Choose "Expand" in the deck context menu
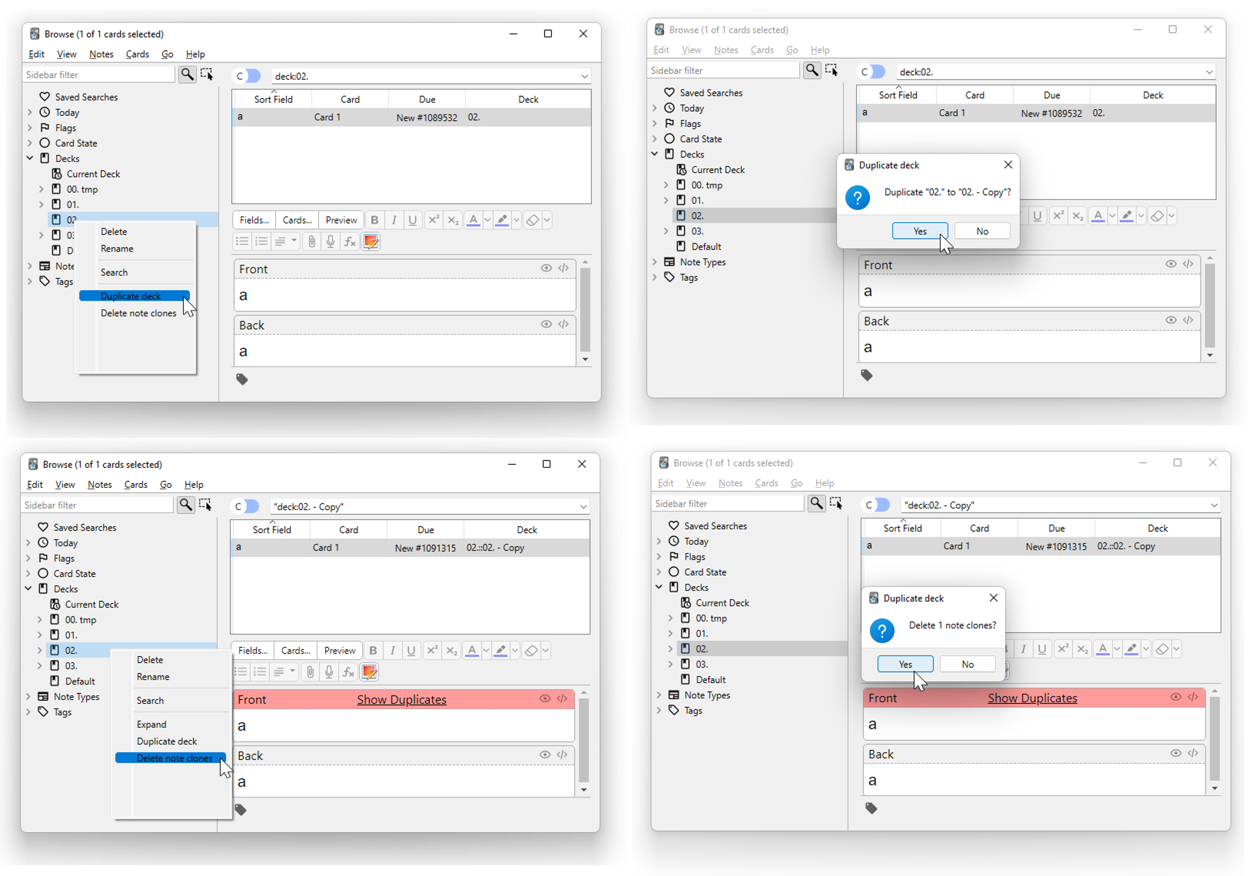1248x876 pixels. [152, 724]
